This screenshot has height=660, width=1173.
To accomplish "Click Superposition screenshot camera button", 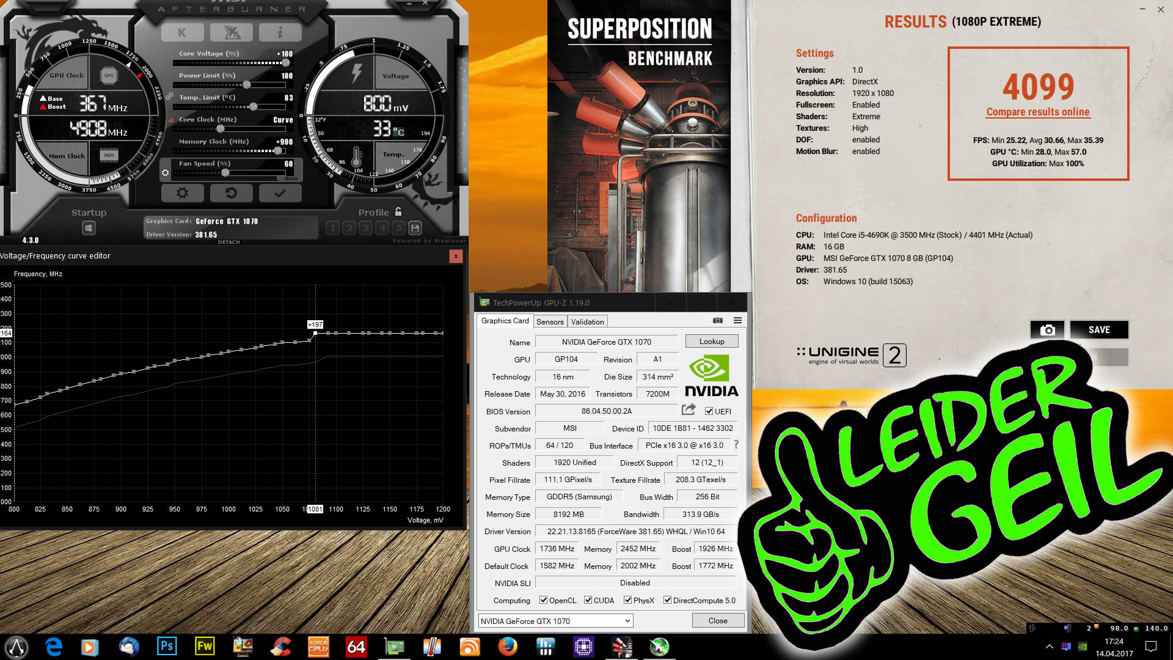I will (1047, 330).
